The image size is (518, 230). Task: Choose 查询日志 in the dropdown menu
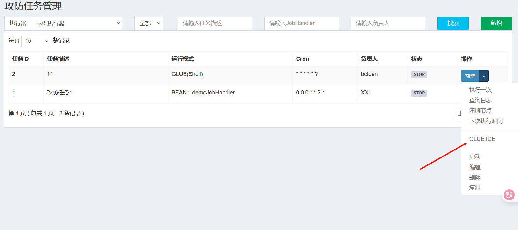(480, 101)
